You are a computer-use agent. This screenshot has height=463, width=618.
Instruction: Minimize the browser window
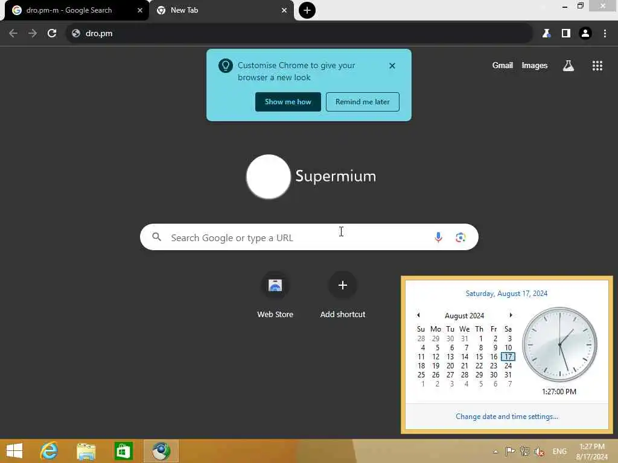565,6
